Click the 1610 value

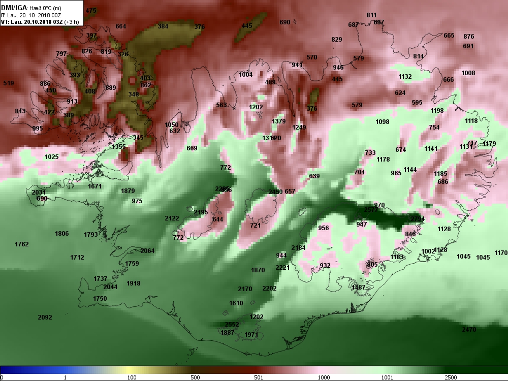(236, 303)
